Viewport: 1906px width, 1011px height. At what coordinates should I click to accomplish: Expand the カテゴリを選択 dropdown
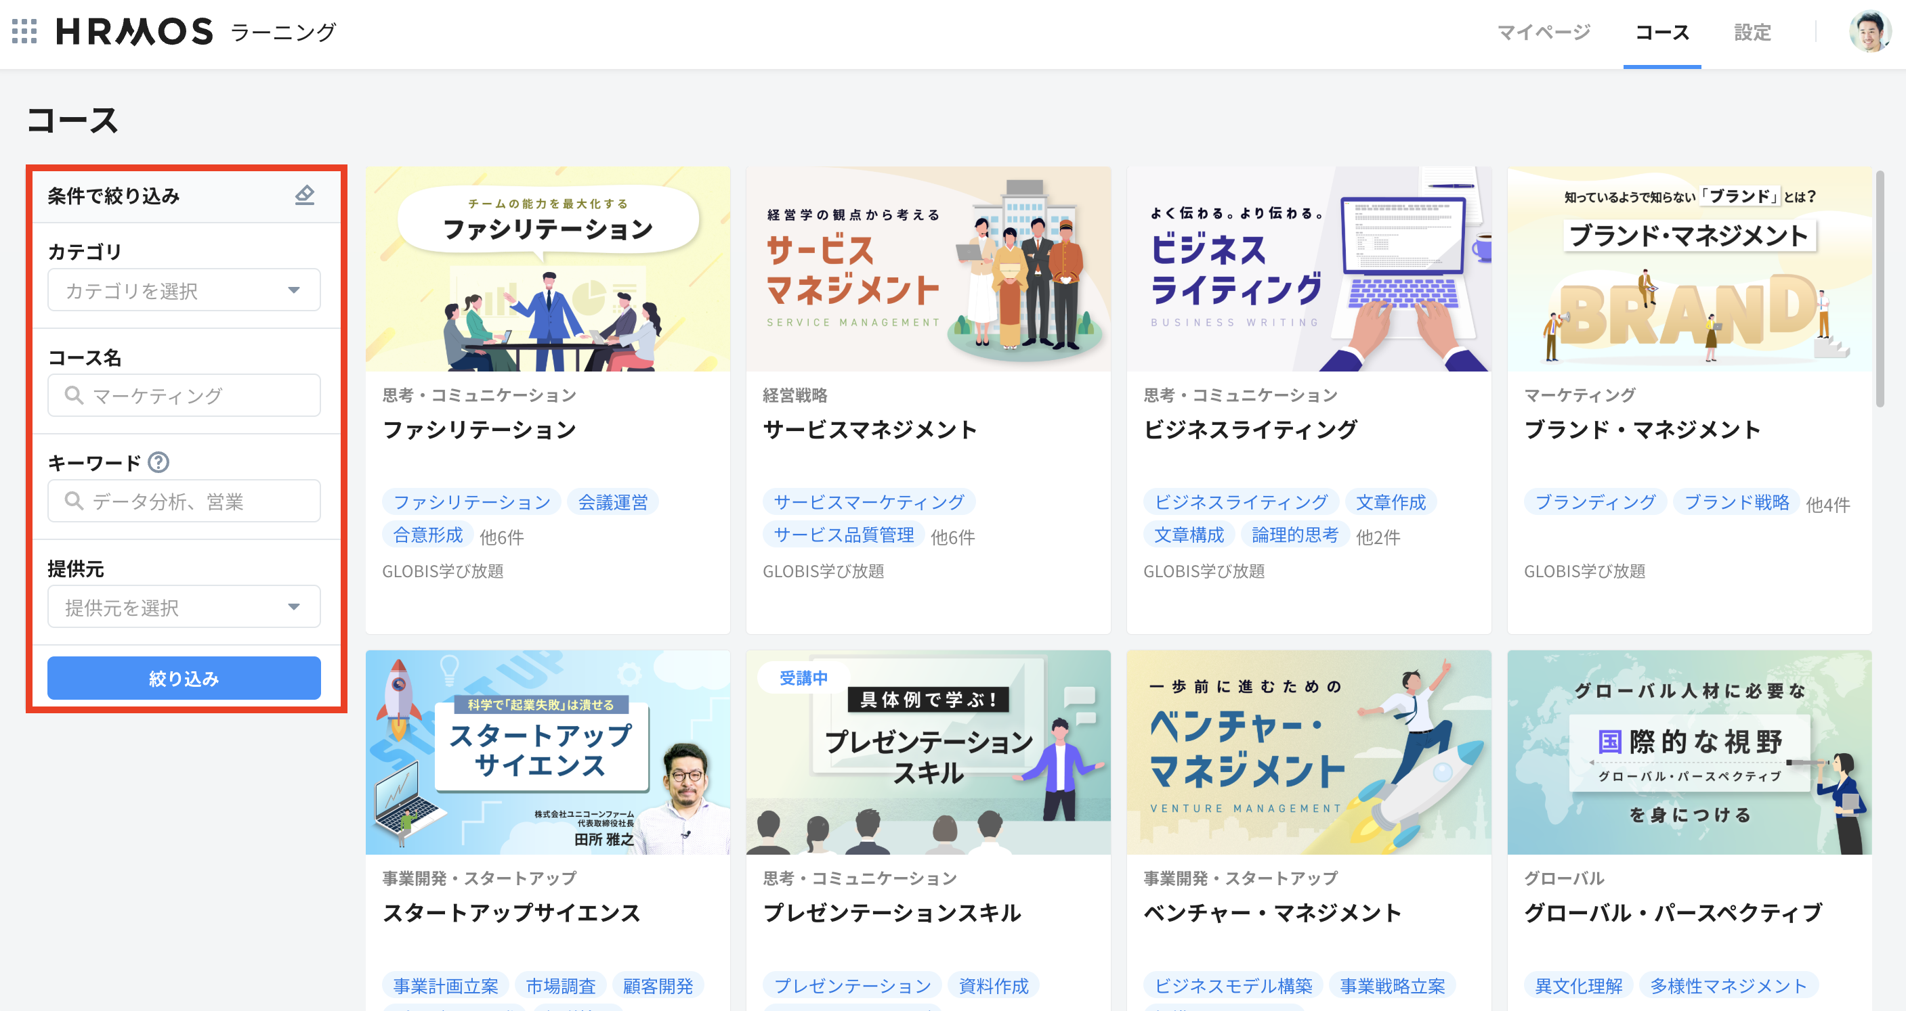(184, 290)
